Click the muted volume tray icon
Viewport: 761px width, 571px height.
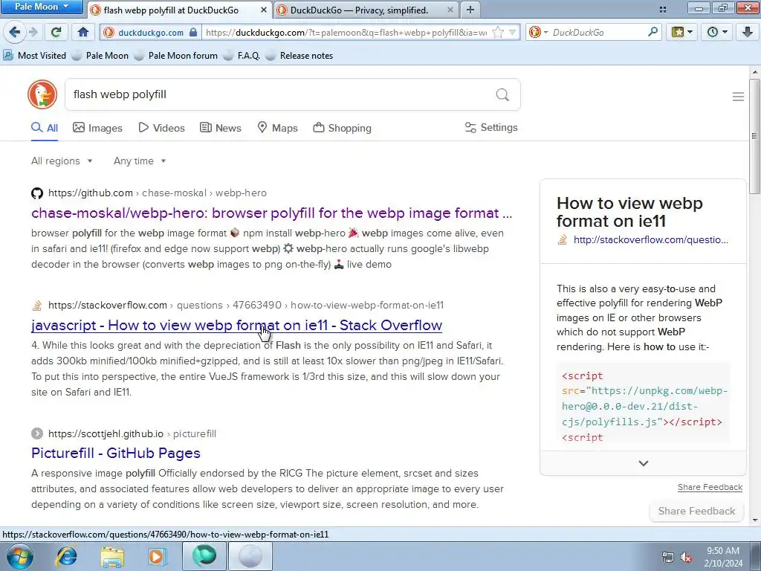[x=686, y=558]
